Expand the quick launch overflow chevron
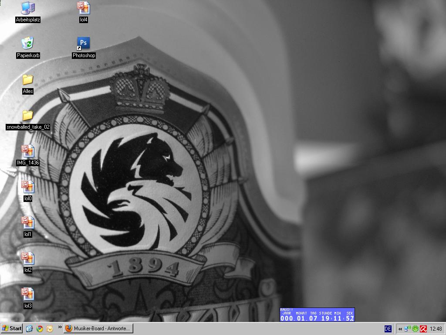 pos(60,327)
